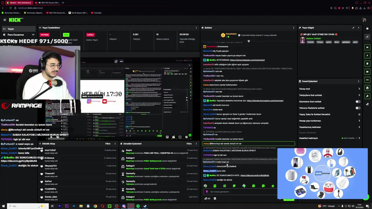Image resolution: width=372 pixels, height=209 pixels.
Task: Toggle the broadcast signal widget in right sidebar
Action: [x=367, y=80]
